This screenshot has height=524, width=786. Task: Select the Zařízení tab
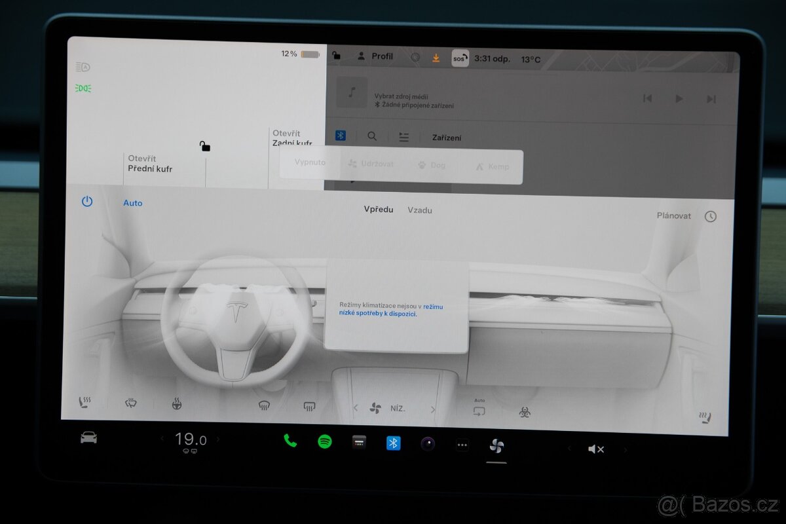(446, 137)
